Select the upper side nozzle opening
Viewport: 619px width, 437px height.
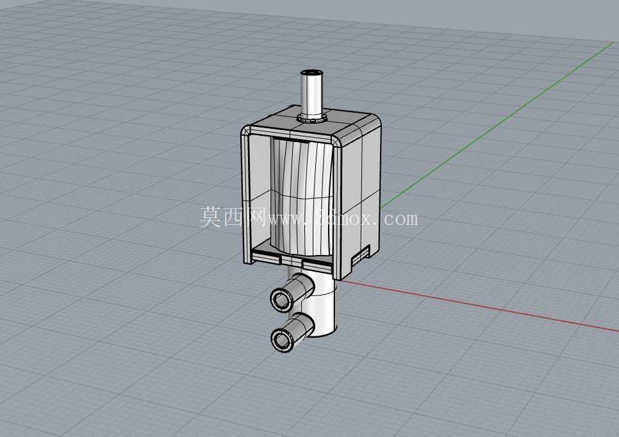(281, 299)
